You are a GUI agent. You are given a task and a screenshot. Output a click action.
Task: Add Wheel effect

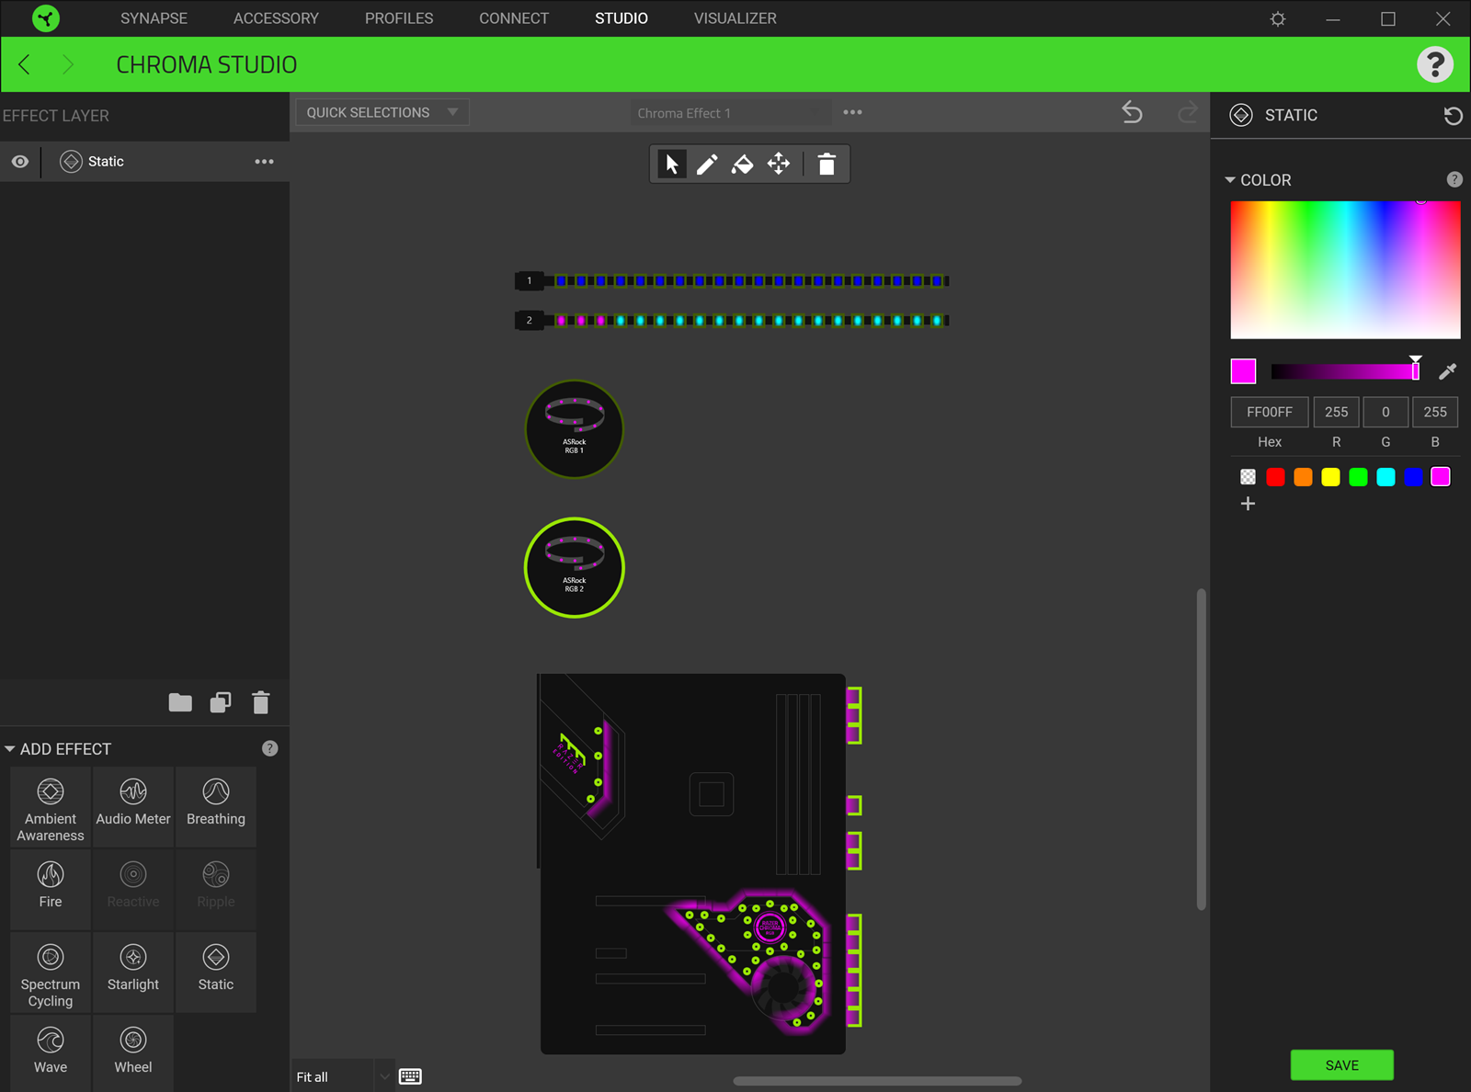pos(133,1053)
